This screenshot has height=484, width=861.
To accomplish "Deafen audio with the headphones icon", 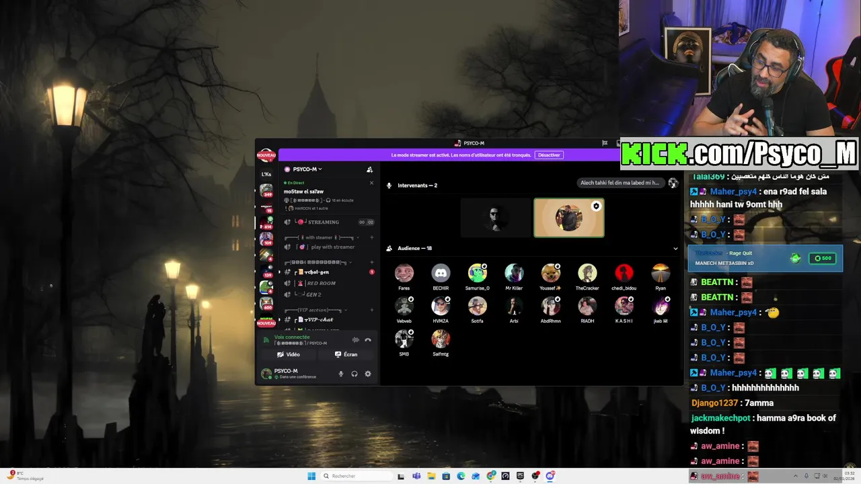I will (354, 374).
